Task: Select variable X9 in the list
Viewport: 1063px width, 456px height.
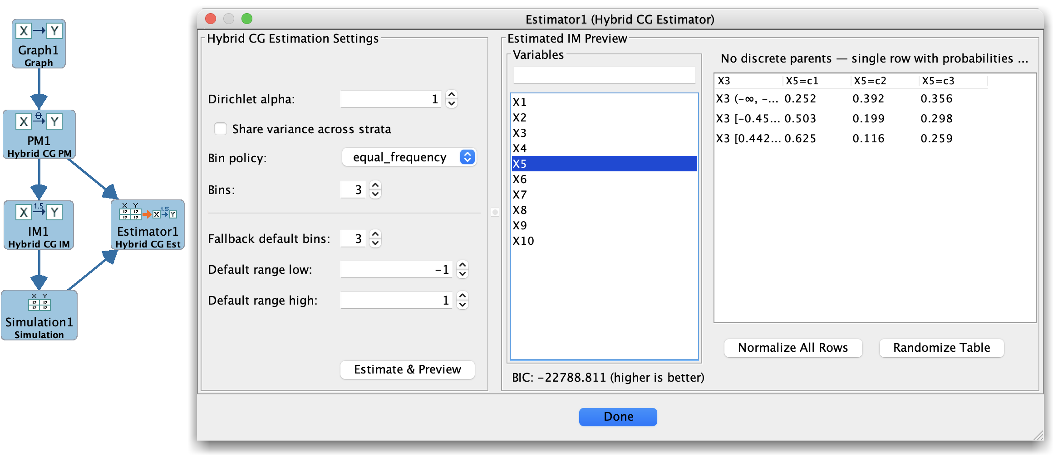Action: (604, 225)
